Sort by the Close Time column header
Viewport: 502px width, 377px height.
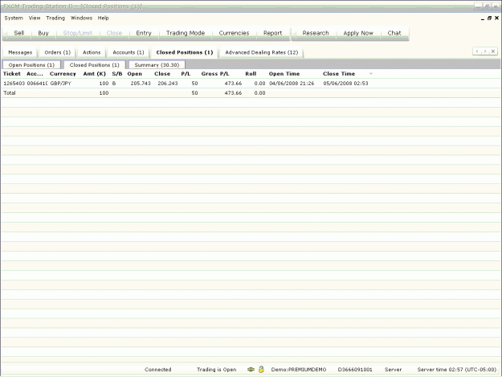[x=339, y=74]
